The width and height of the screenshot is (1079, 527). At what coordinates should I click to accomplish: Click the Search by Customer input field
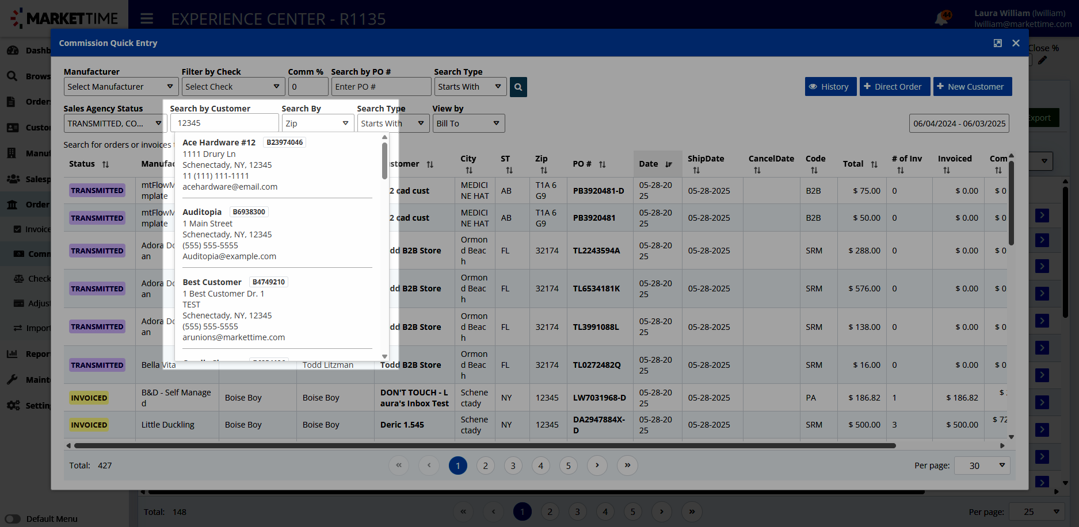click(224, 123)
